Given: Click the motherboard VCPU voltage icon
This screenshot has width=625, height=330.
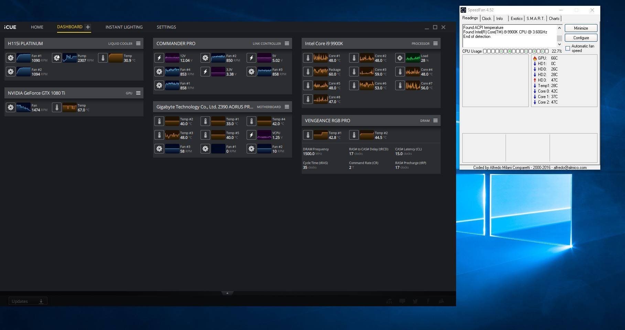Looking at the screenshot, I should [251, 135].
